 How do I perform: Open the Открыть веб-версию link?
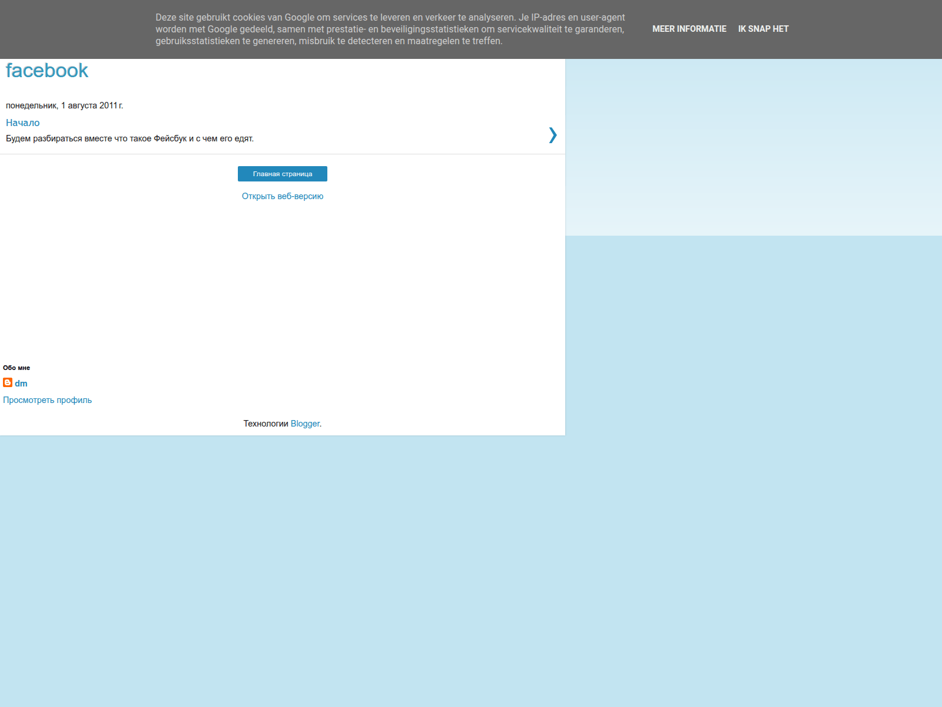coord(283,196)
